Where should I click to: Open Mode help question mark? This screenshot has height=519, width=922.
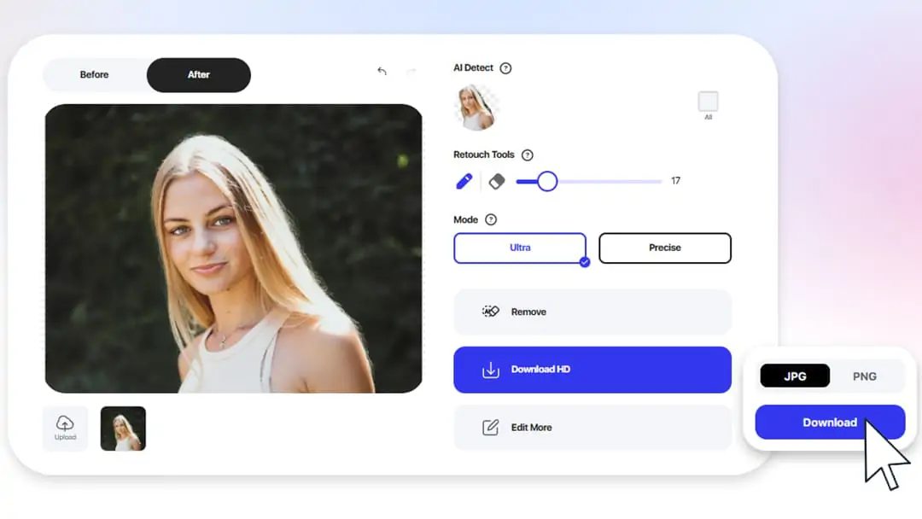[x=491, y=220]
